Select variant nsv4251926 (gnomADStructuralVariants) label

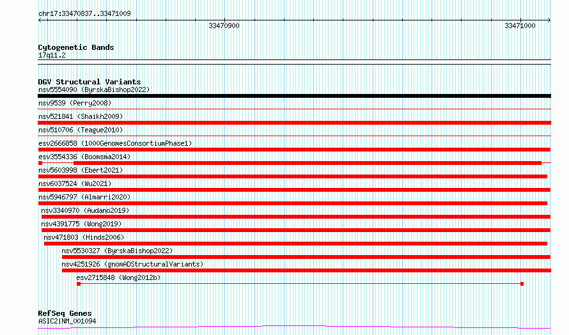click(132, 264)
